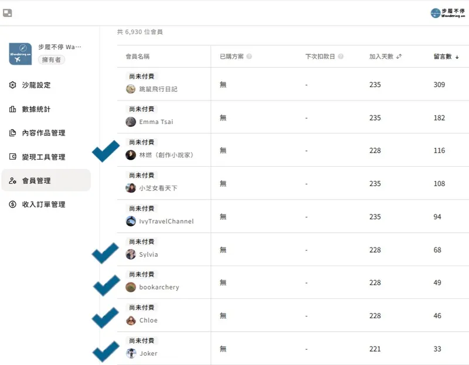Click the checkmark beside the Joker row
The height and width of the screenshot is (365, 469).
coord(106,352)
